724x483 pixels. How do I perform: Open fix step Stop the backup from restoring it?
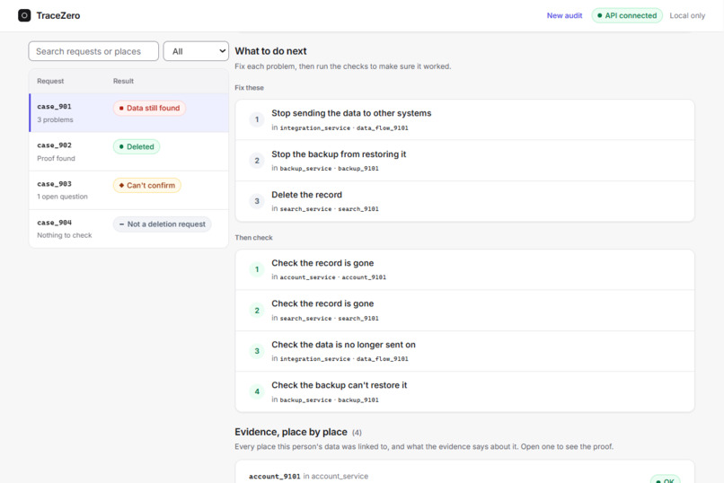tap(464, 161)
